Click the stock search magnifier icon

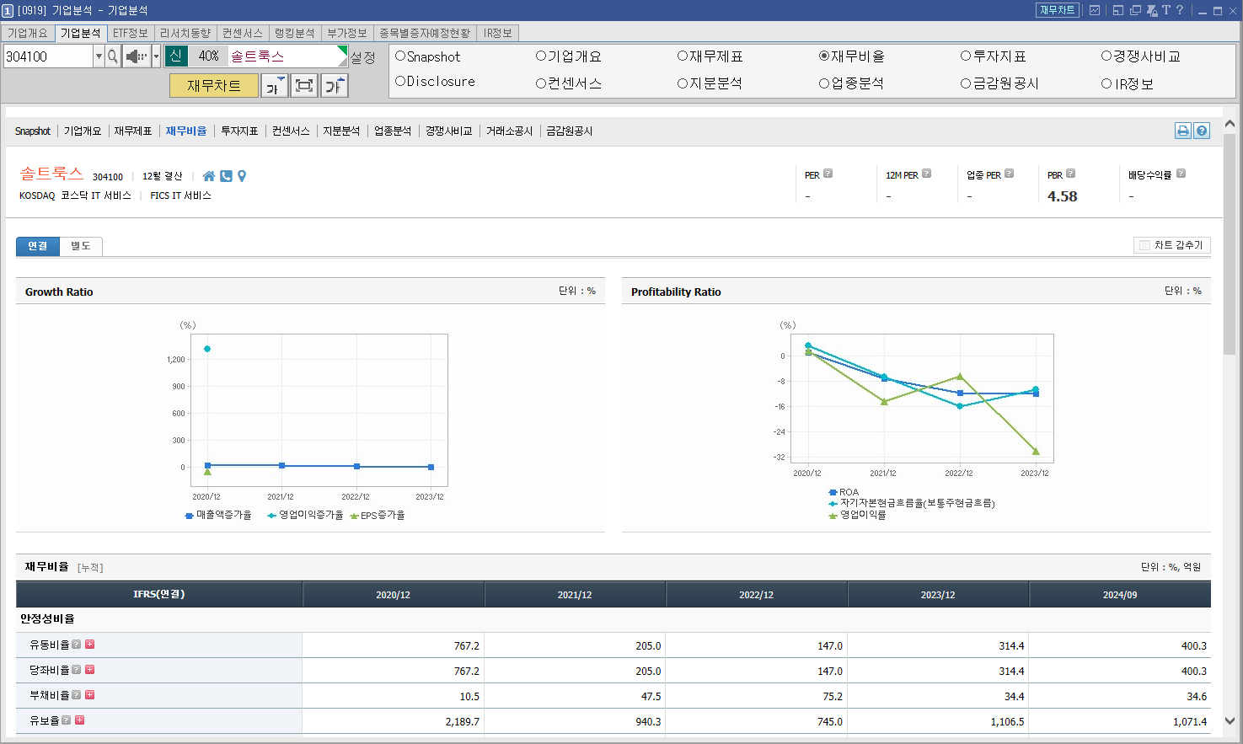pyautogui.click(x=113, y=56)
